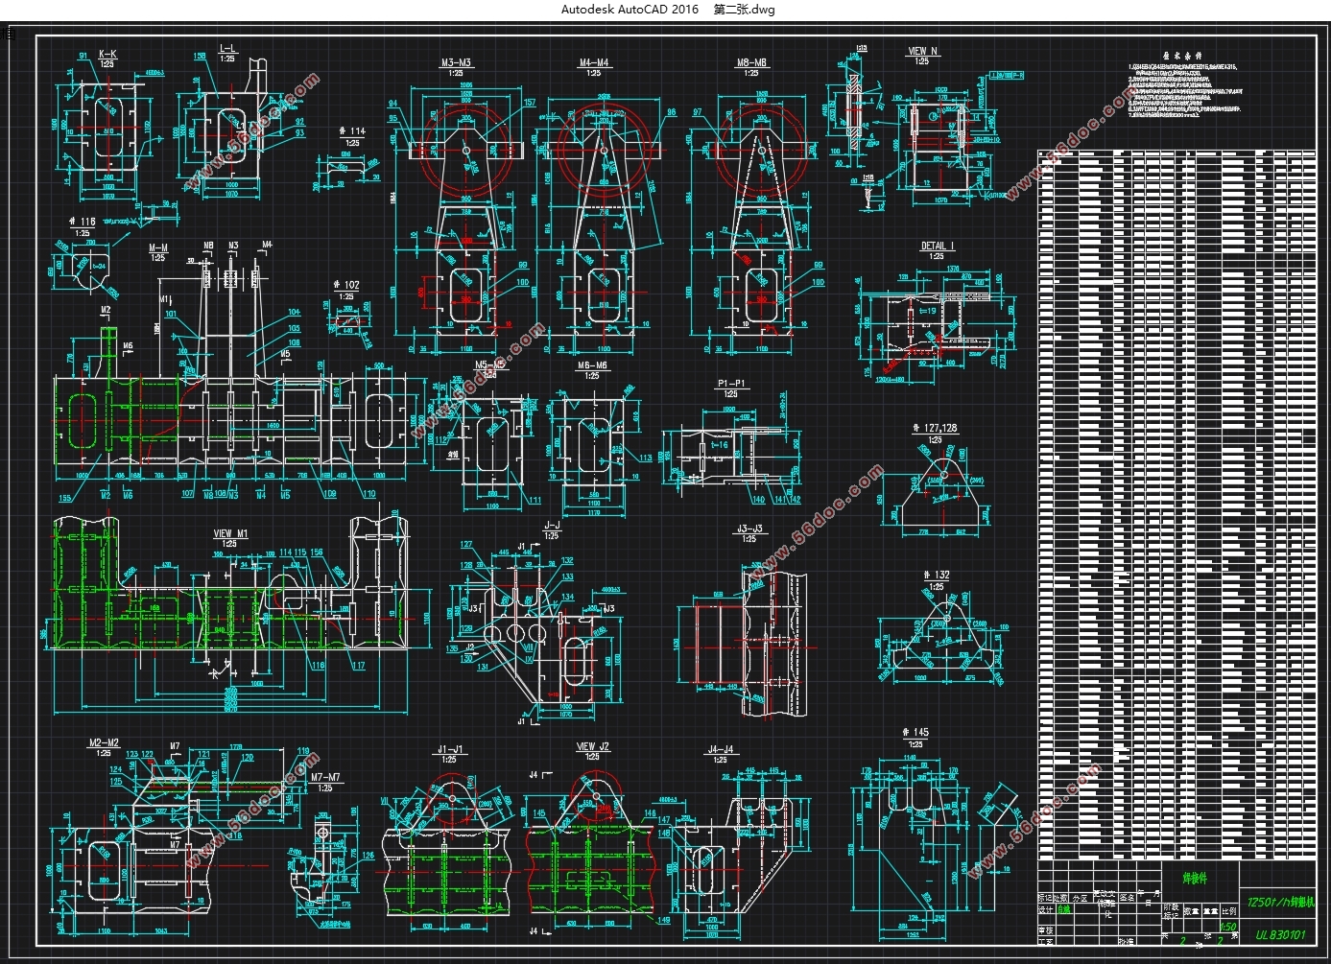Viewport: 1331px width, 964px height.
Task: Select the L-L section view label
Action: [227, 48]
